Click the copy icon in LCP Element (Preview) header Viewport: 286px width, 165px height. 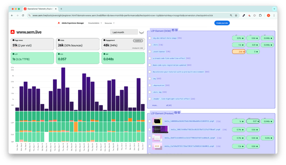click(176, 113)
